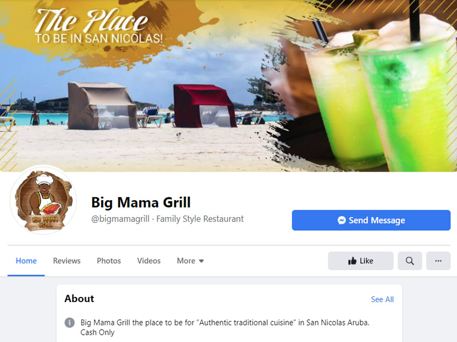Like the Big Mama Grill page
Viewport: 457px width, 342px height.
pos(360,261)
